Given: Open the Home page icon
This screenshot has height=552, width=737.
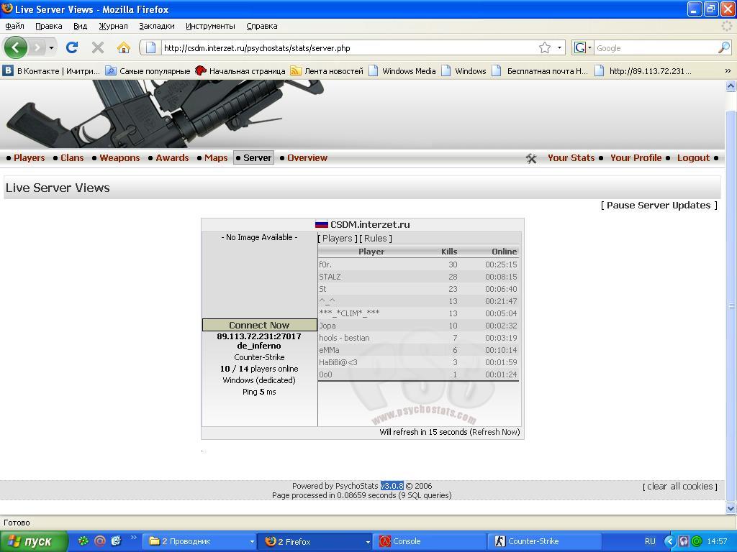Looking at the screenshot, I should [x=124, y=47].
